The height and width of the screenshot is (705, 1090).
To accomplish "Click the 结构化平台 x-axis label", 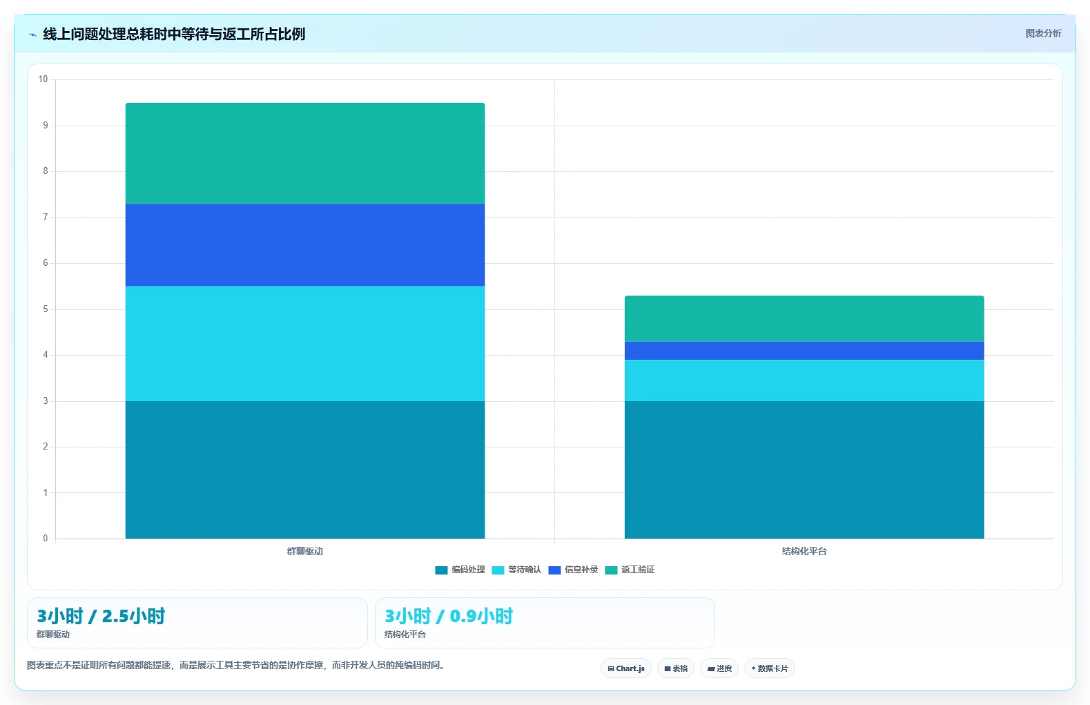I will 804,551.
